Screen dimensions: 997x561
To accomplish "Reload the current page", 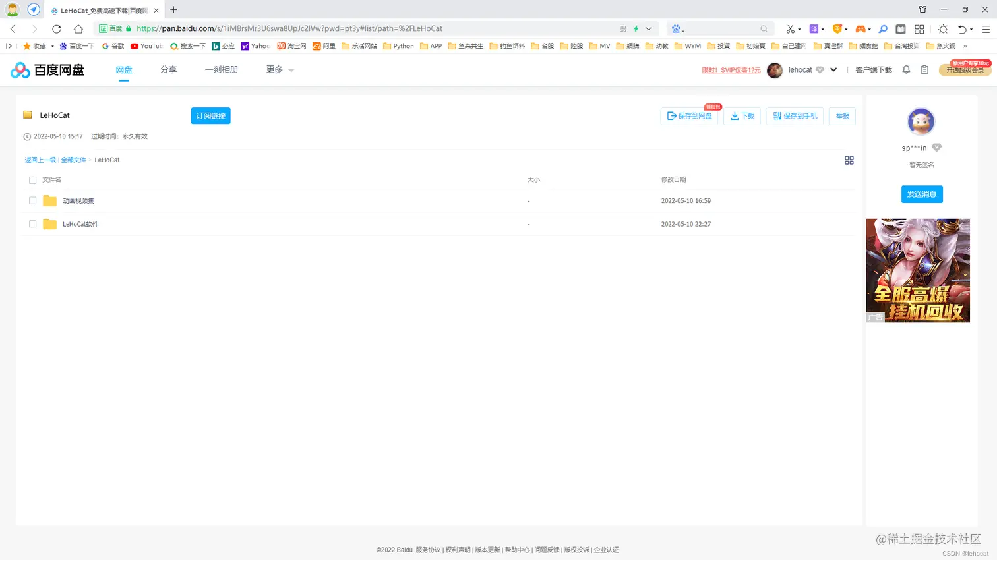I will point(57,29).
